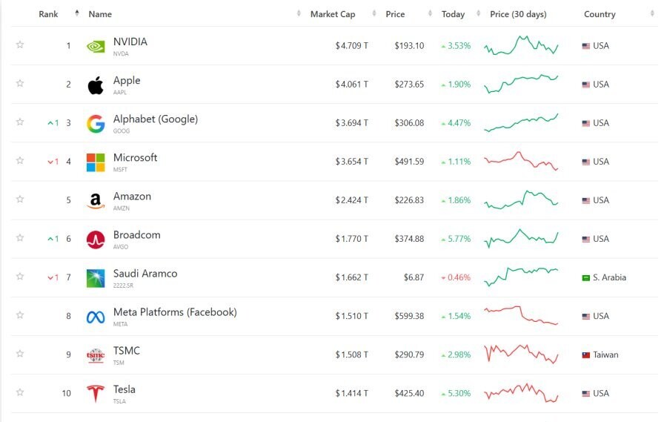Click the Apple logo icon

pyautogui.click(x=96, y=85)
